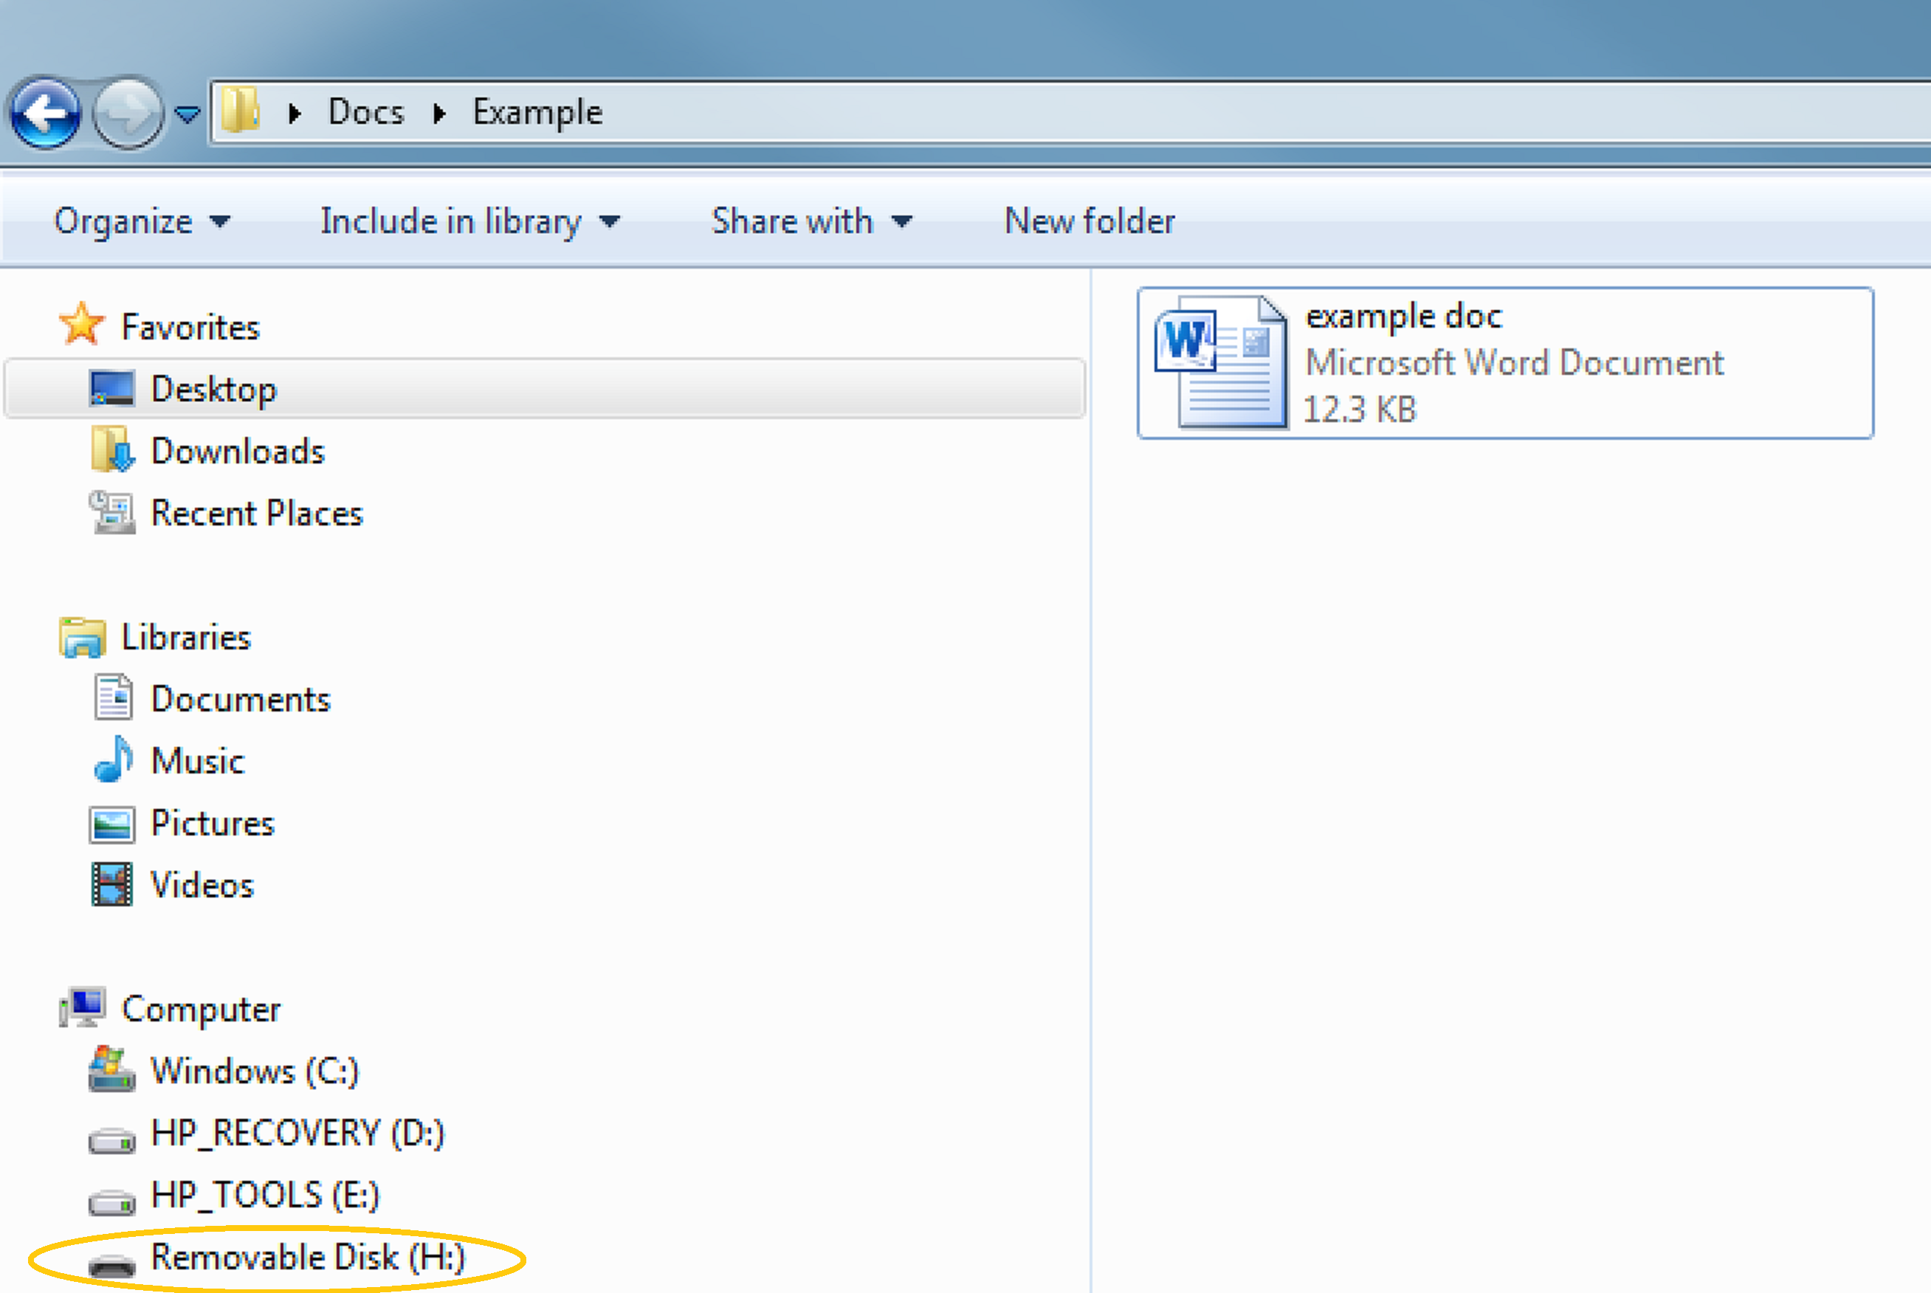
Task: Open the Windows (C:) drive
Action: 255,1072
